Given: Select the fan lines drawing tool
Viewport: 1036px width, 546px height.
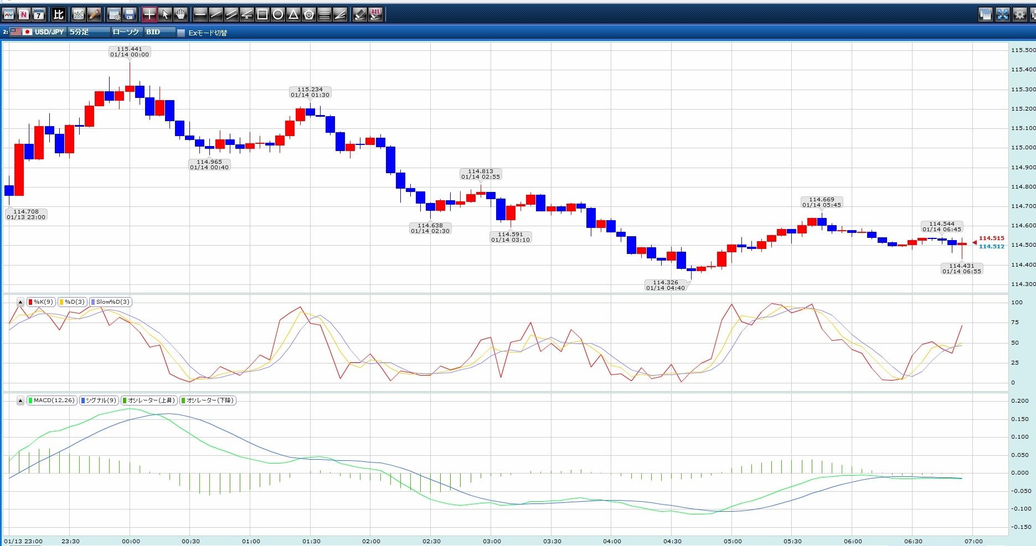Looking at the screenshot, I should tap(340, 14).
